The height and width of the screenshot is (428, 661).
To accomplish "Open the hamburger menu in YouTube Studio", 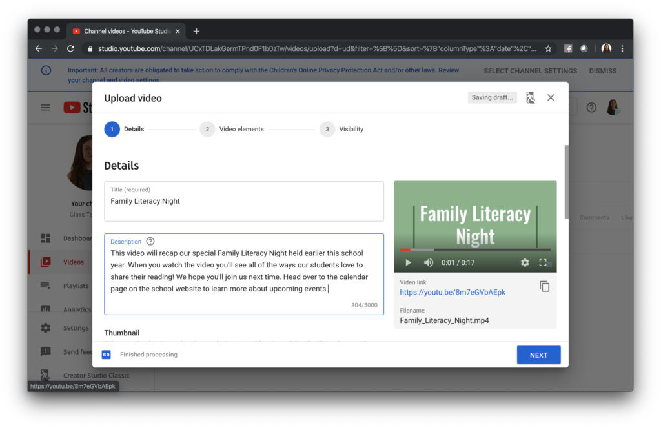I will 46,108.
